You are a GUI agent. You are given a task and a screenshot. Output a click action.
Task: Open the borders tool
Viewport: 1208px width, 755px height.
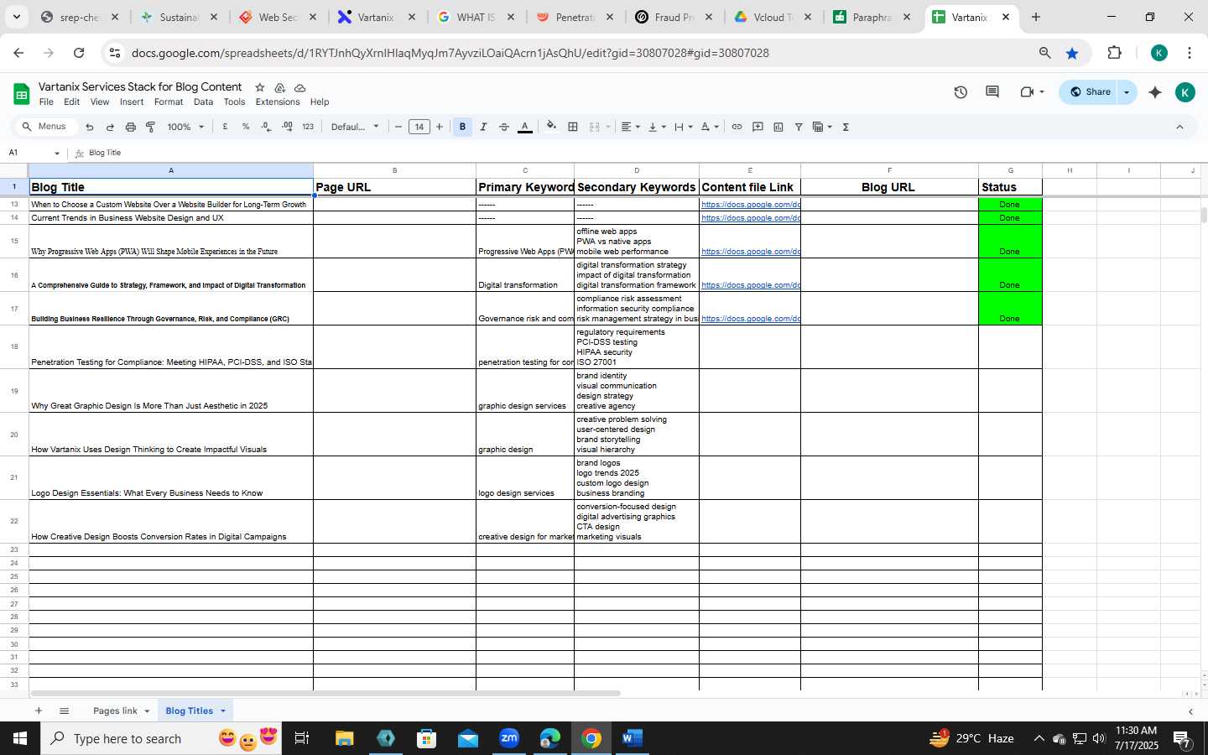coord(573,127)
